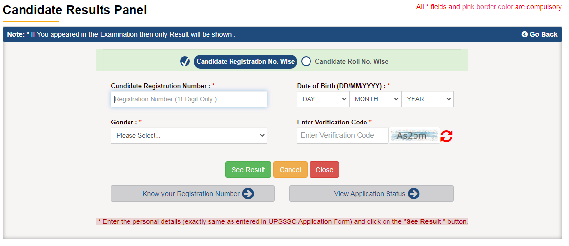
Task: Open View Application Status link
Action: pyautogui.click(x=369, y=194)
